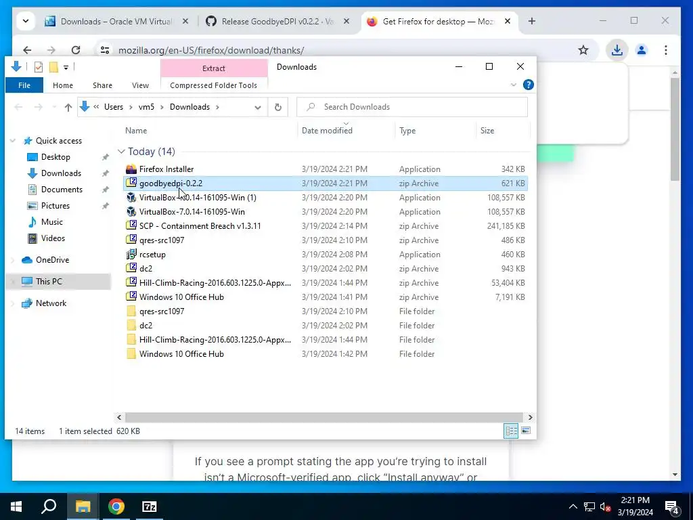
Task: Click the New folder quick access toolbar icon
Action: coord(53,67)
